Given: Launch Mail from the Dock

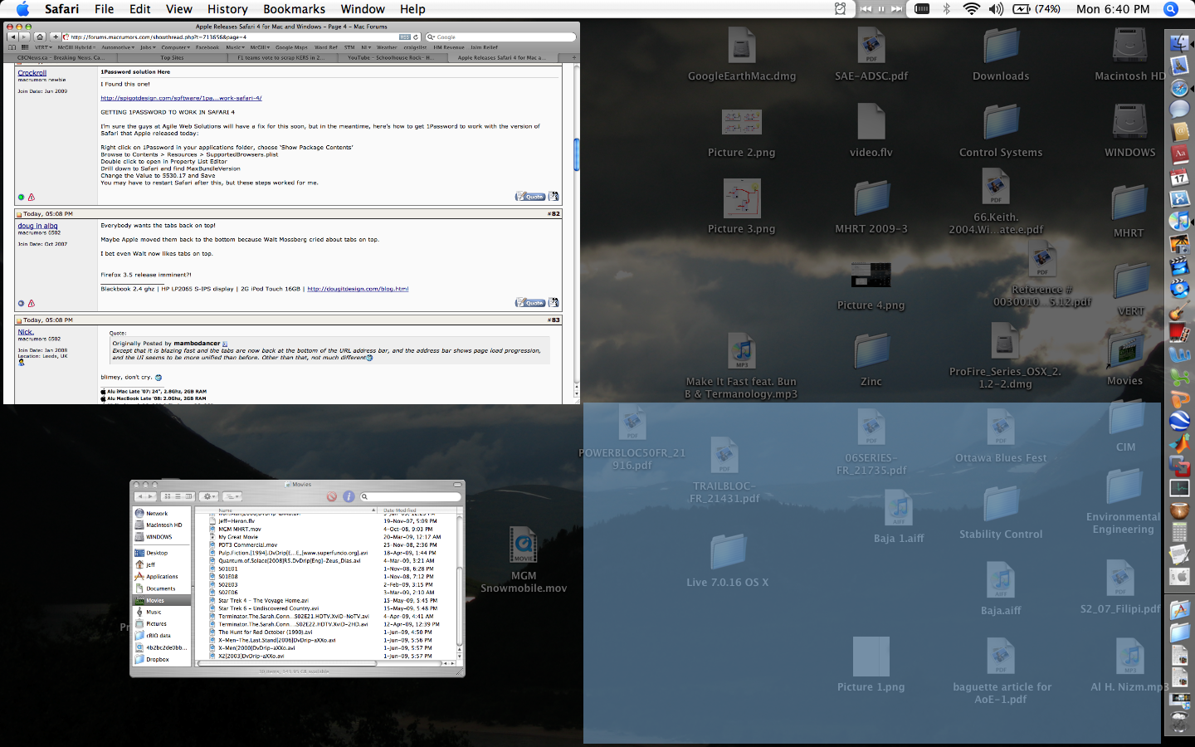Looking at the screenshot, I should 1179,66.
